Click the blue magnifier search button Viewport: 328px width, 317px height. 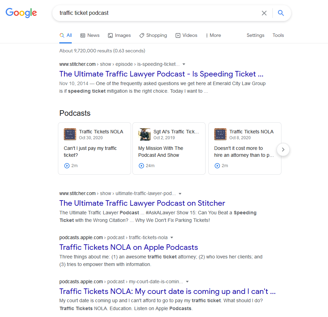(x=281, y=13)
